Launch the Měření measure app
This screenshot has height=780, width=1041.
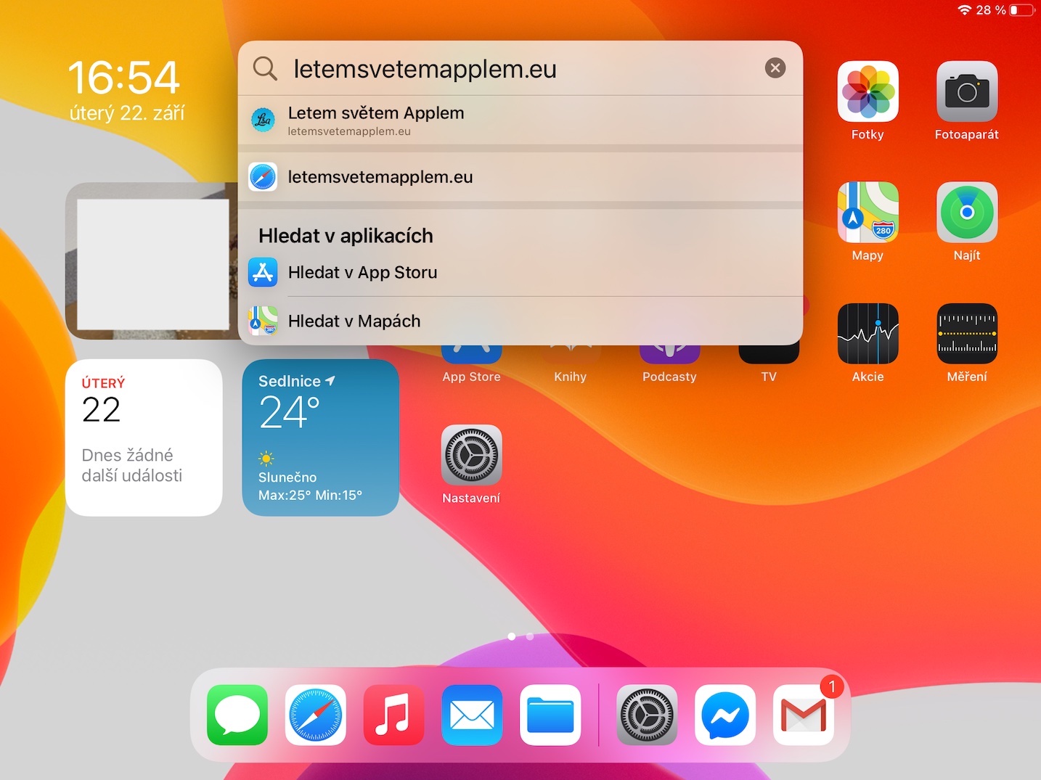[967, 334]
